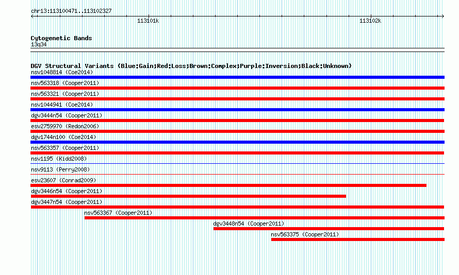
Task: Open the nsv563318 (Cooper2011) variant label
Action: click(x=65, y=83)
